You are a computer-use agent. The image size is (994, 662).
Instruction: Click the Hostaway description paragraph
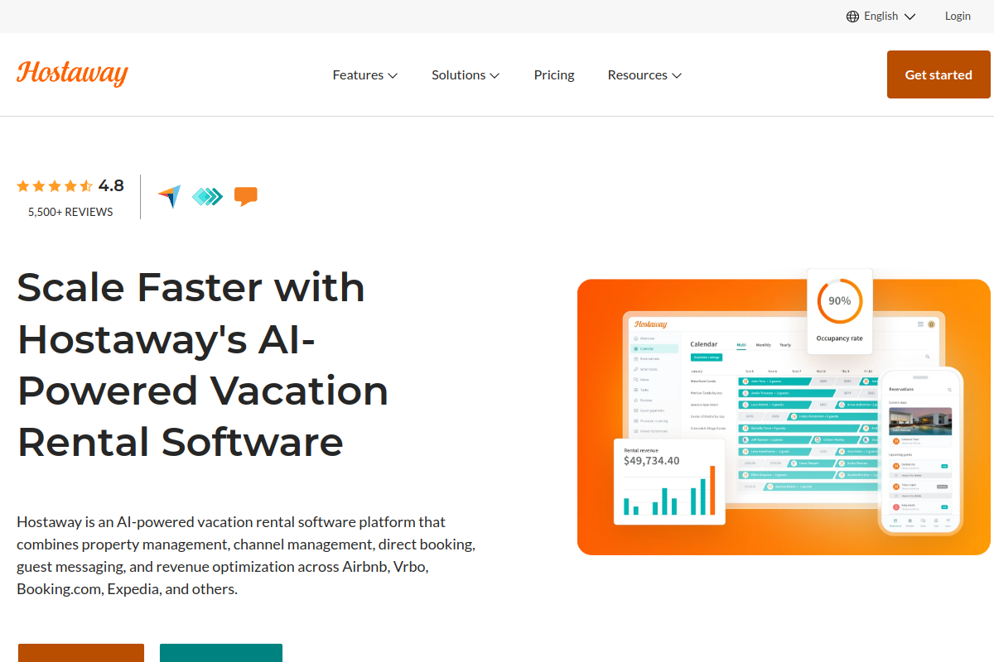coord(246,555)
